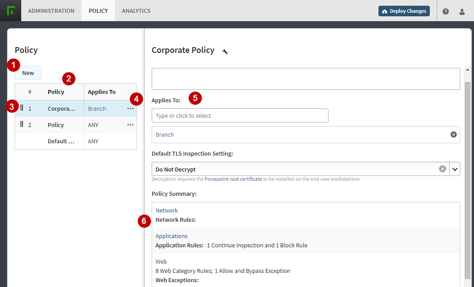Open the three-dot menu for Policy row 2
Image resolution: width=474 pixels, height=287 pixels.
(x=130, y=125)
